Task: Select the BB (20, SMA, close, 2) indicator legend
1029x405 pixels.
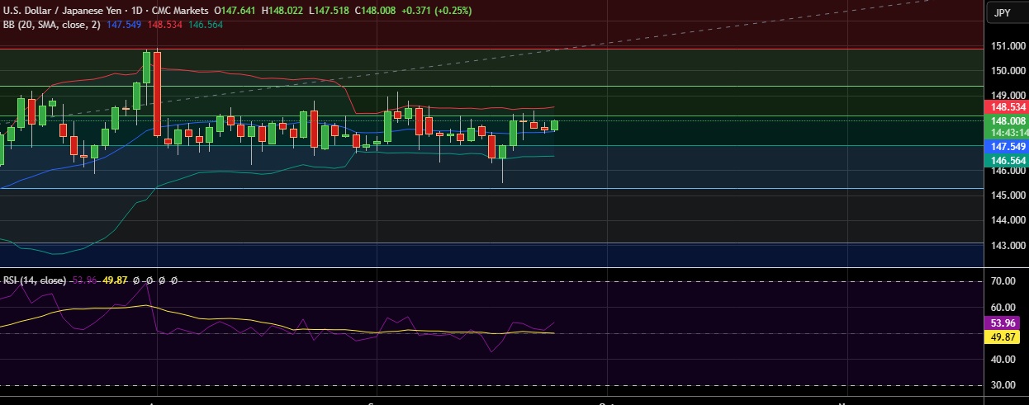Action: point(51,25)
